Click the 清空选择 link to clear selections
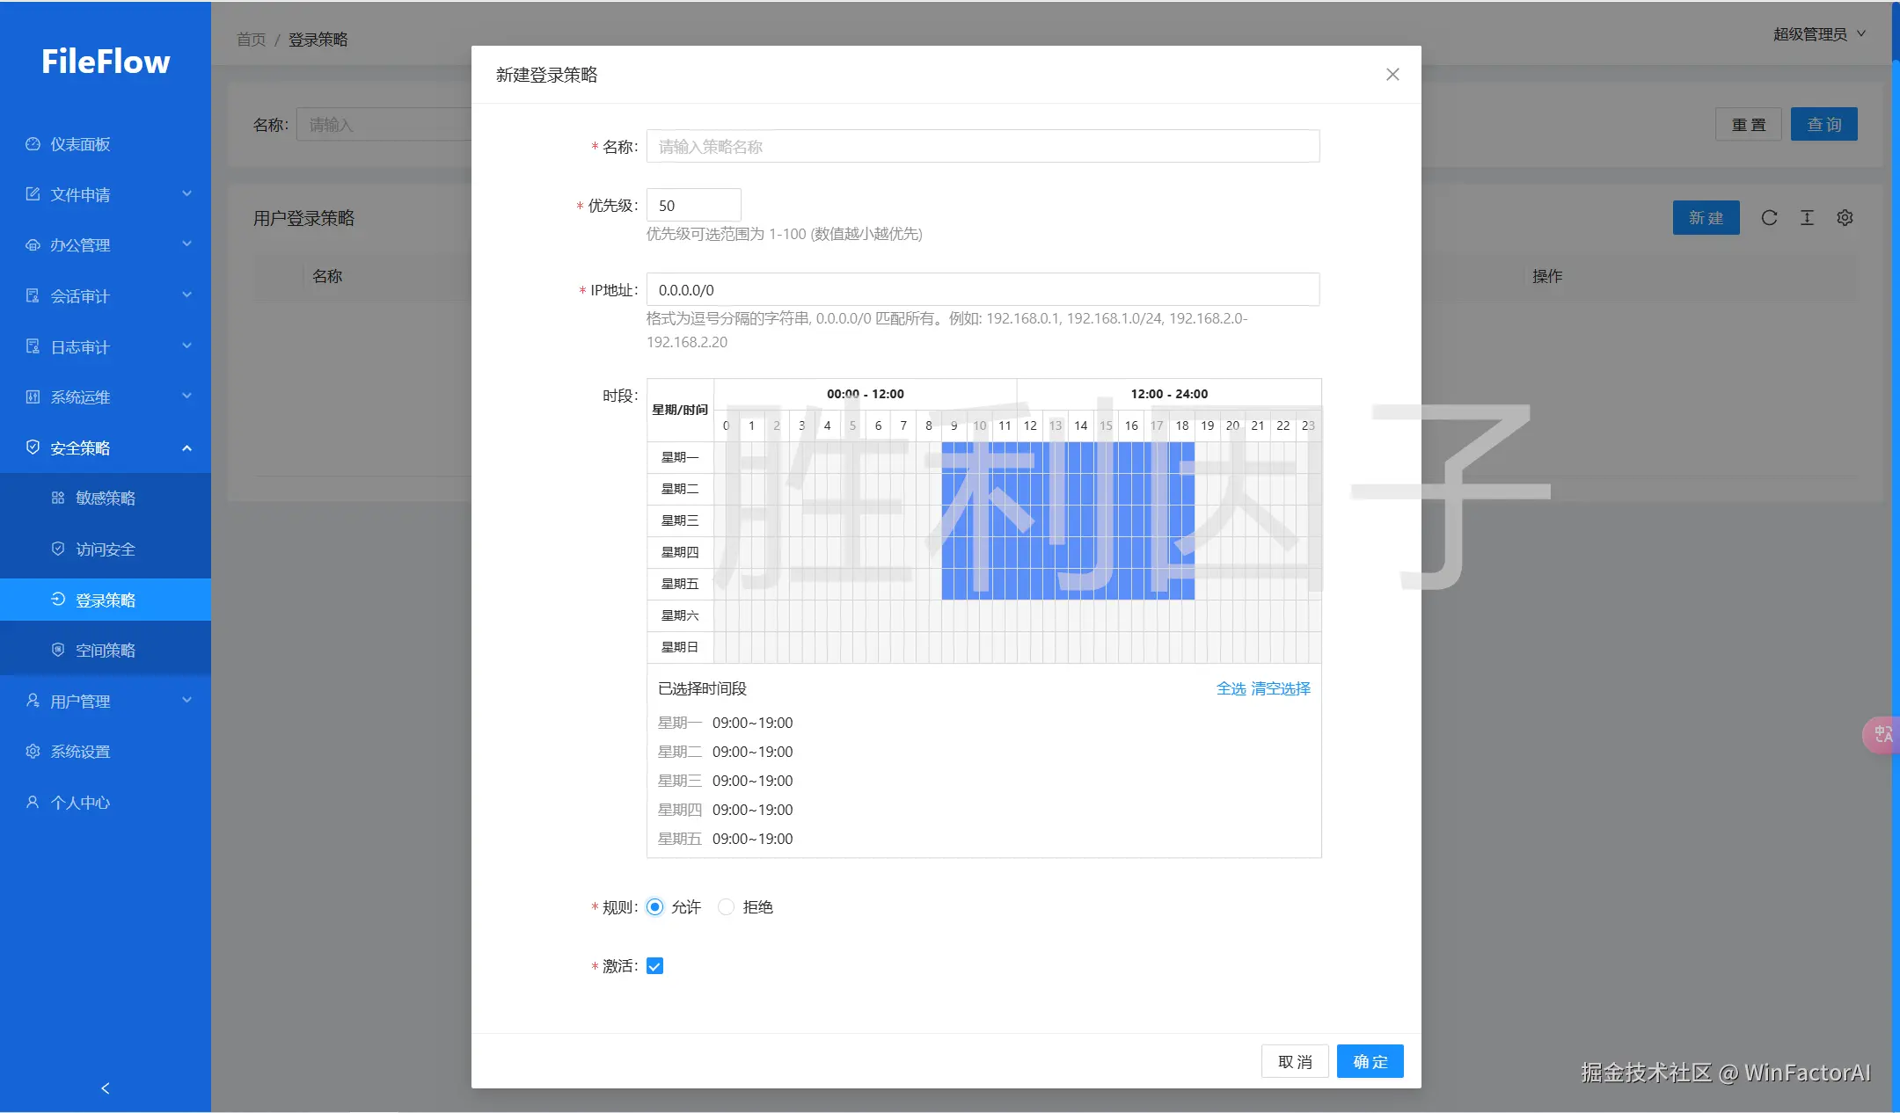Screen dimensions: 1900x1113 point(1280,688)
